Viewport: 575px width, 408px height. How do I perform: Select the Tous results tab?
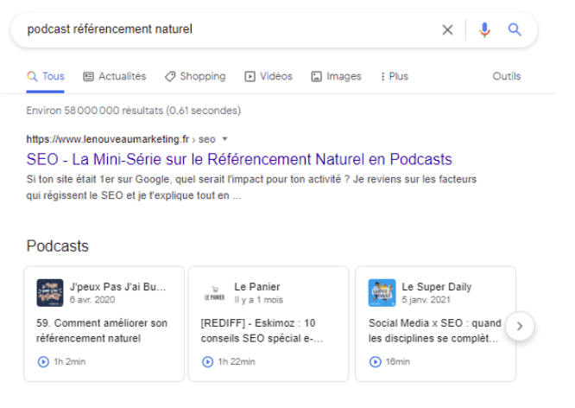point(46,76)
